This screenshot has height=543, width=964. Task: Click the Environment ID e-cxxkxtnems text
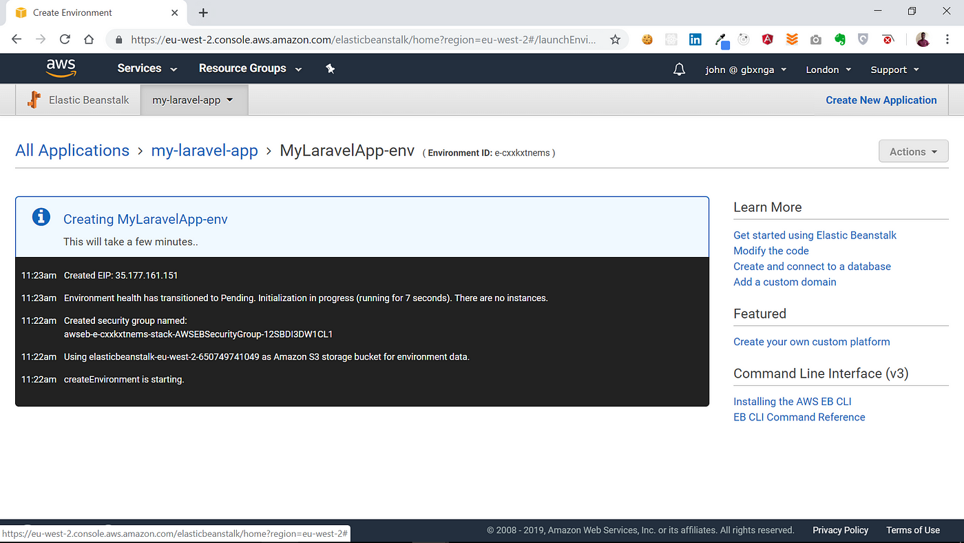point(489,153)
